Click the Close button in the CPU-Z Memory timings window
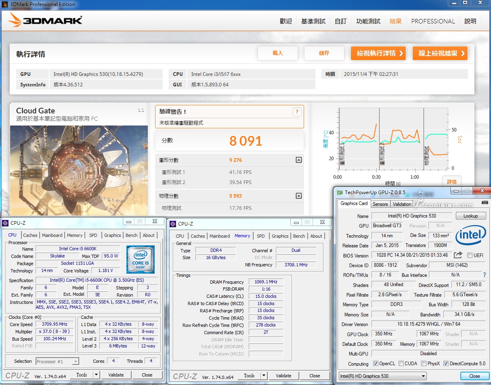Image resolution: width=491 pixels, height=385 pixels. (x=315, y=375)
